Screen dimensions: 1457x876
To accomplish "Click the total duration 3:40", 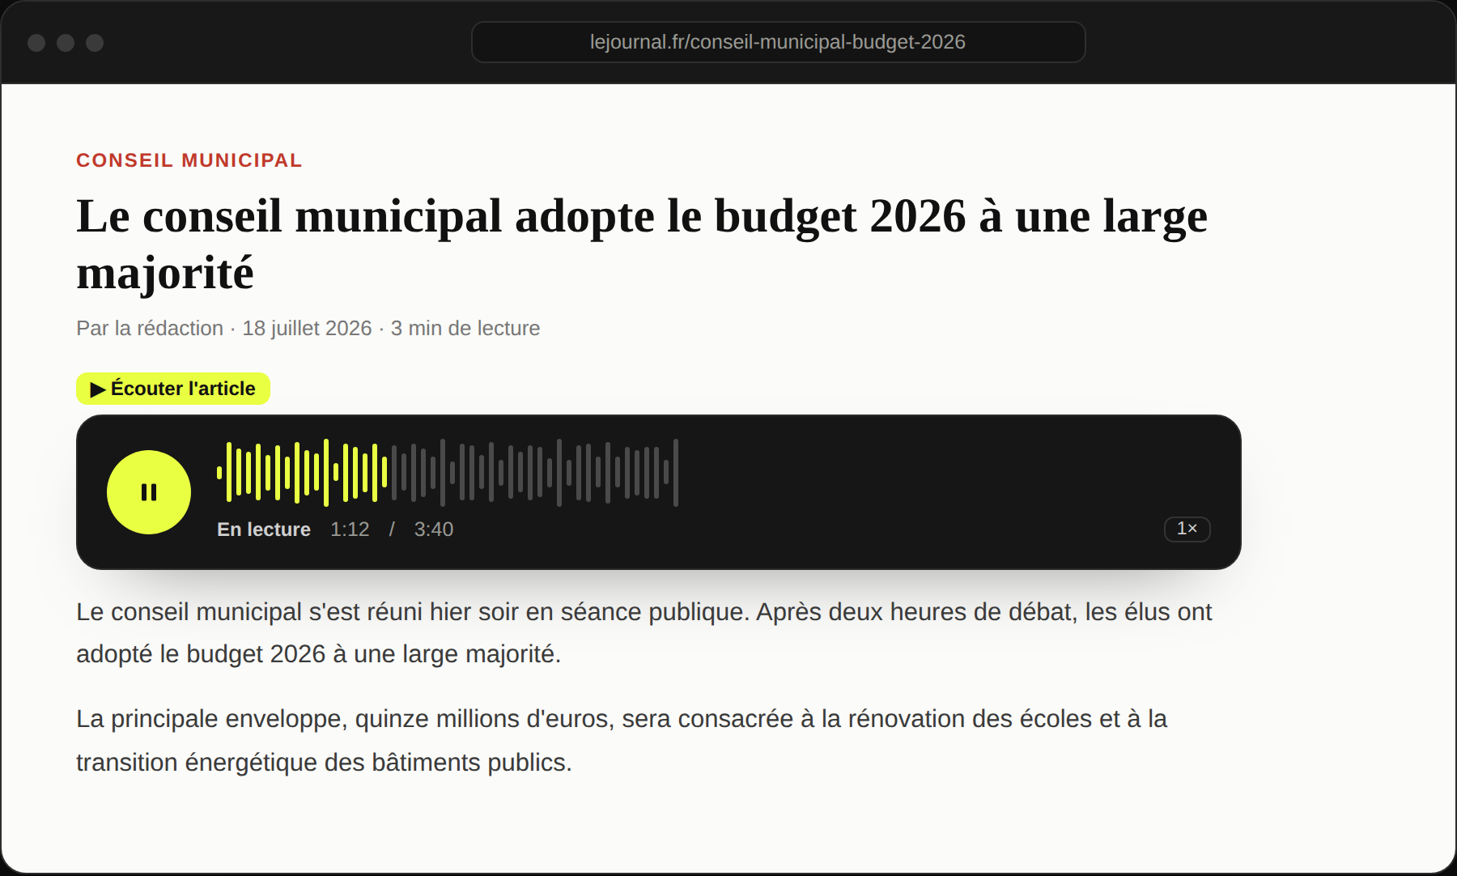I will 434,529.
